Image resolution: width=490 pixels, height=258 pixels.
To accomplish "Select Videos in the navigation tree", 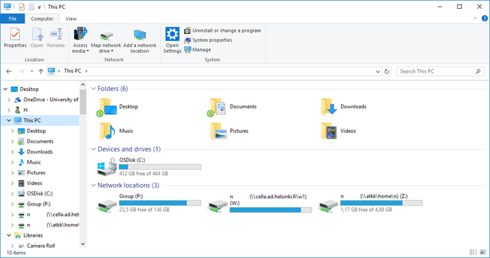I will pyautogui.click(x=31, y=183).
